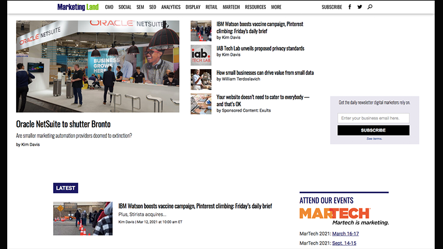Viewport: 443px width, 249px height.
Task: Click 'Plus, Stirista acquires...' excerpt text
Action: coord(142,215)
